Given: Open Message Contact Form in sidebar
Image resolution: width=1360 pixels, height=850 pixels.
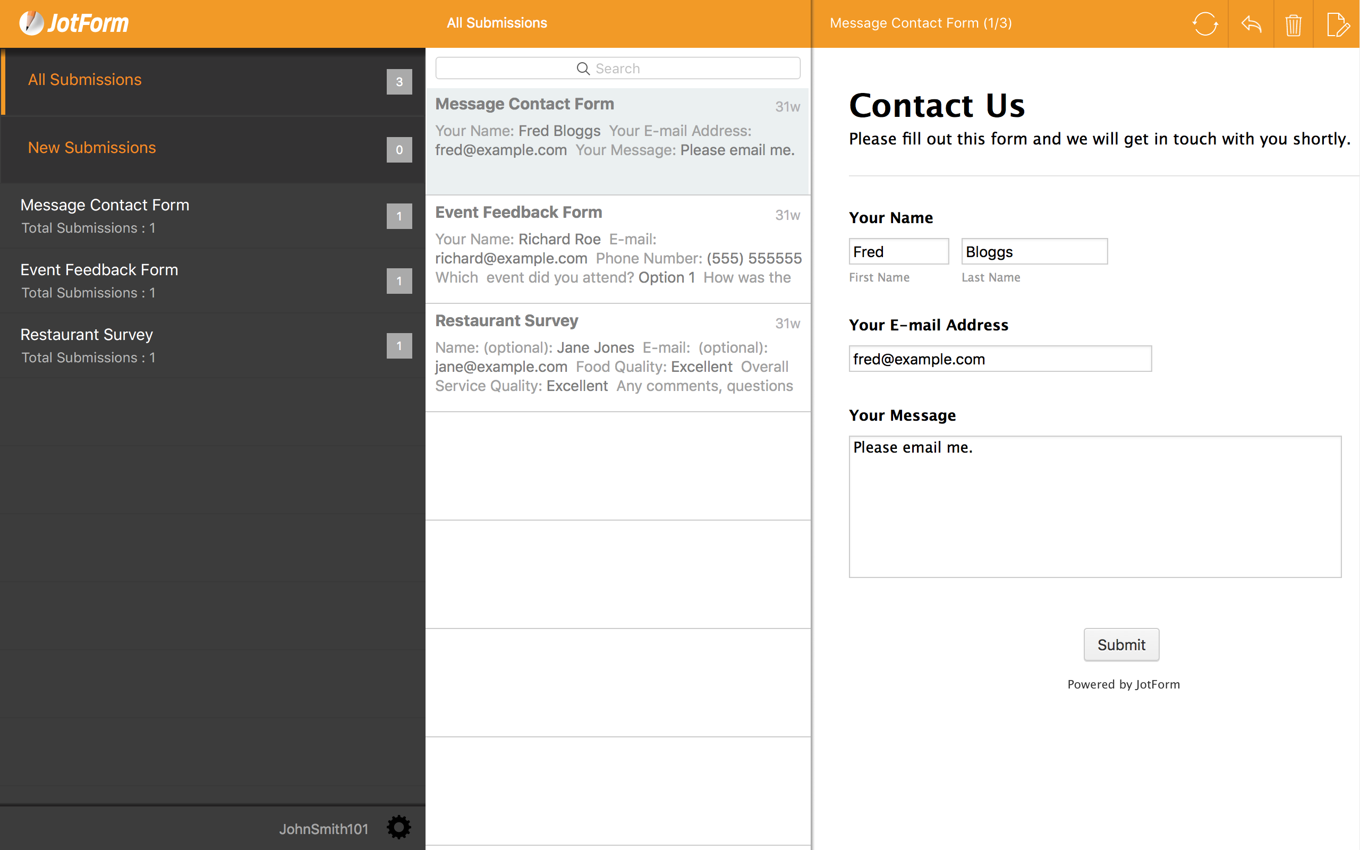Looking at the screenshot, I should point(212,216).
